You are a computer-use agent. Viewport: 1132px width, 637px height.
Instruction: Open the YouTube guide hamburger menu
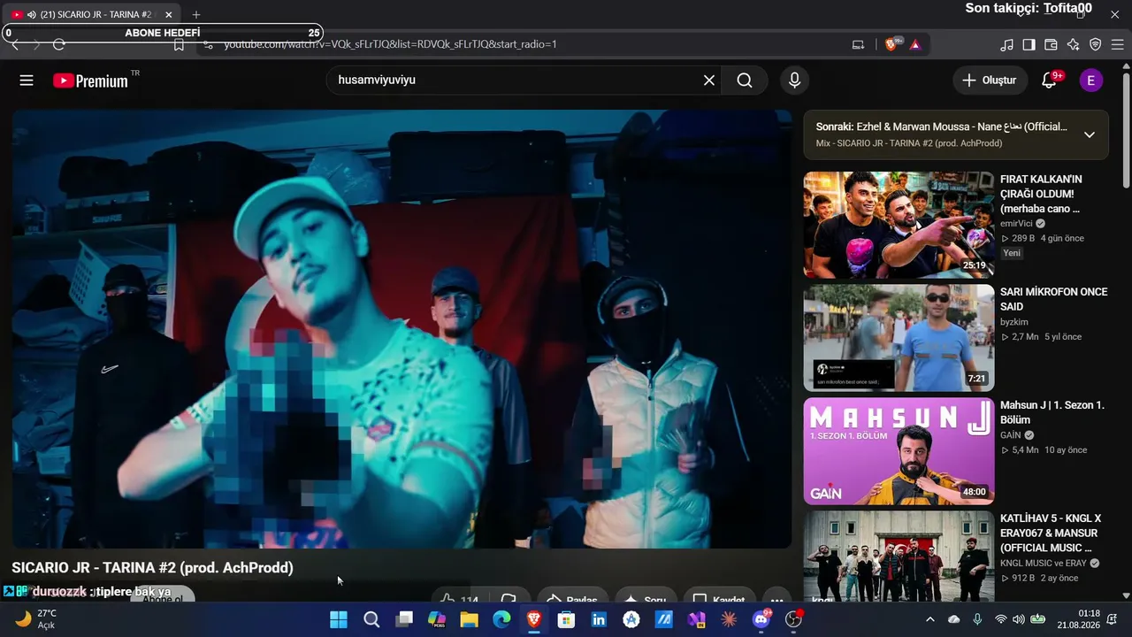pos(27,81)
